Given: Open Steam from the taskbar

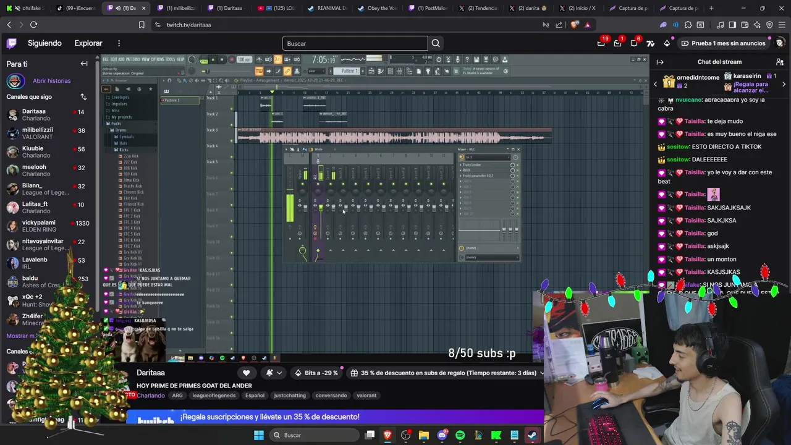Looking at the screenshot, I should pyautogui.click(x=532, y=435).
